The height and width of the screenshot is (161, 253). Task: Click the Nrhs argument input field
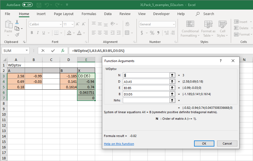click(146, 100)
